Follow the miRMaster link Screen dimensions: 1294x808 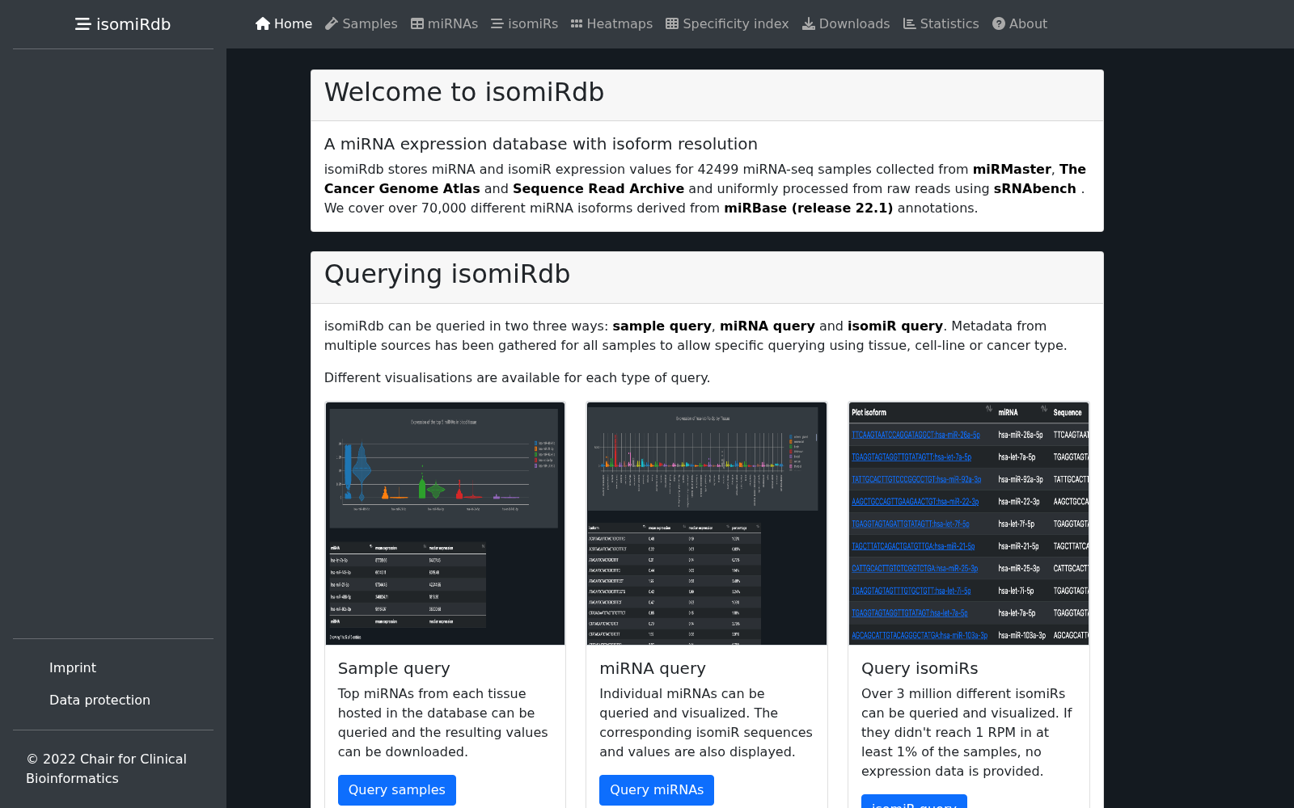pyautogui.click(x=1012, y=169)
